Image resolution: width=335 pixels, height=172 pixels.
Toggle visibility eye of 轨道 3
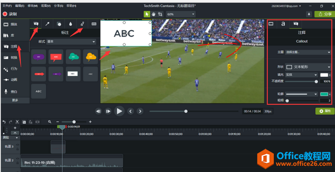tap(18, 145)
